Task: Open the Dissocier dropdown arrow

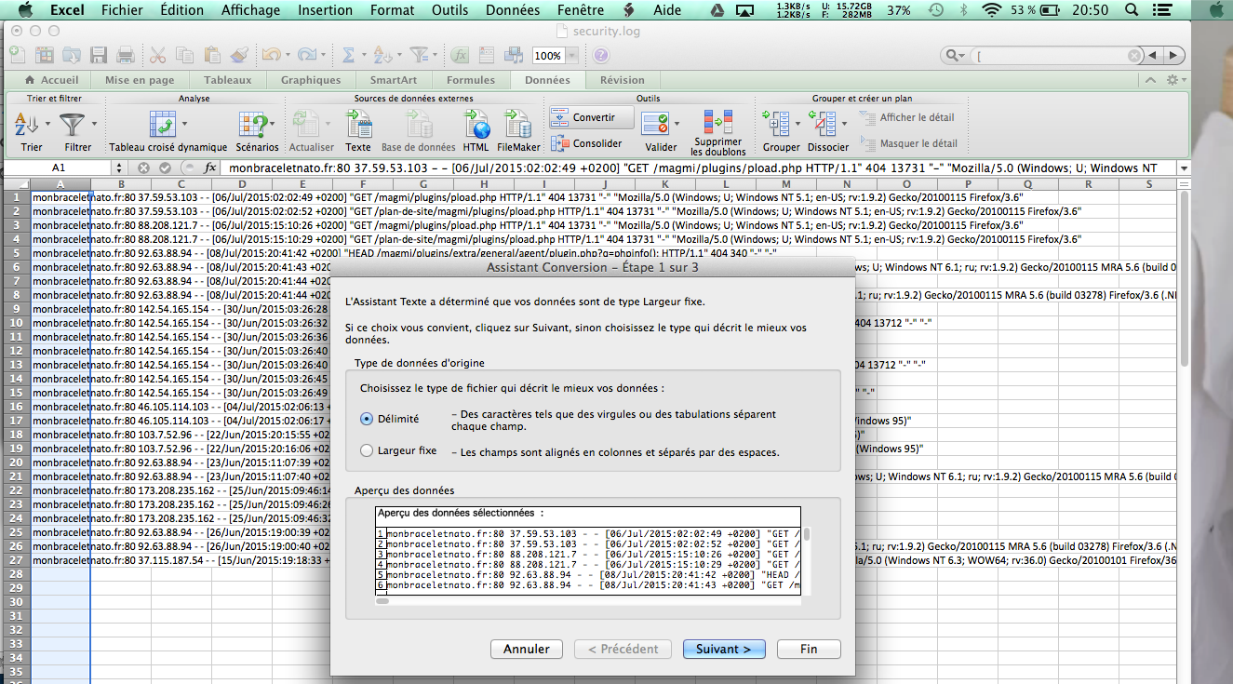Action: (x=842, y=124)
